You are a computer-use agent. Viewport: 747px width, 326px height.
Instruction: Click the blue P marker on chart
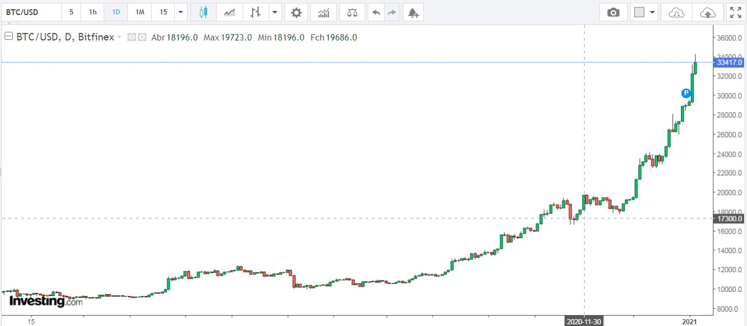pos(686,92)
